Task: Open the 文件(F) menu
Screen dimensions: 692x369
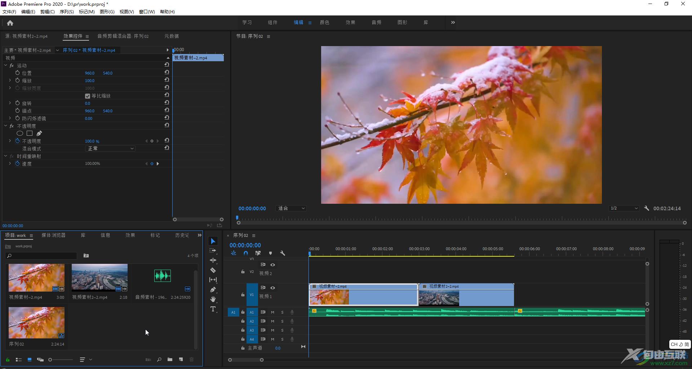Action: (x=9, y=12)
